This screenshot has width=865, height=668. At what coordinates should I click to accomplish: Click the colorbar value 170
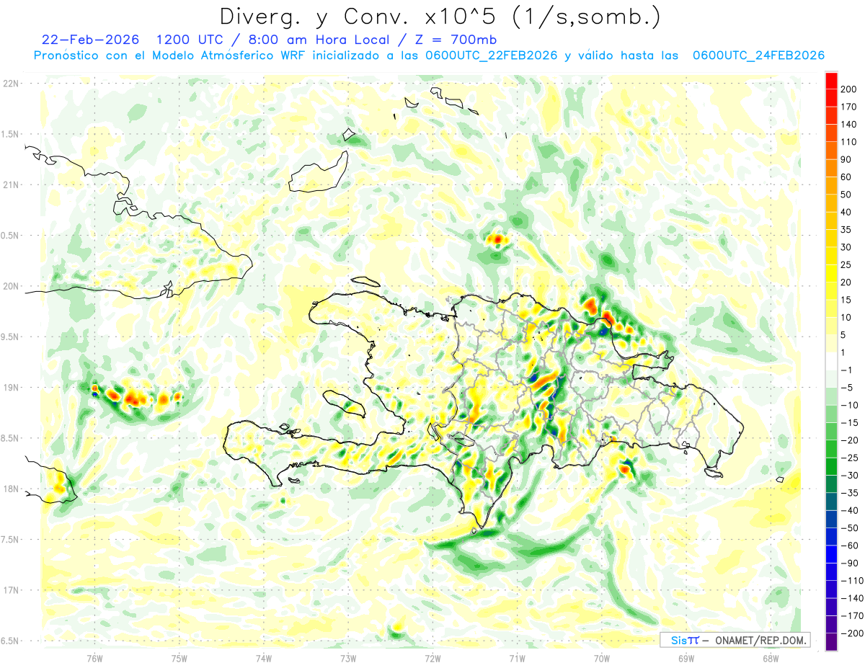[x=848, y=107]
